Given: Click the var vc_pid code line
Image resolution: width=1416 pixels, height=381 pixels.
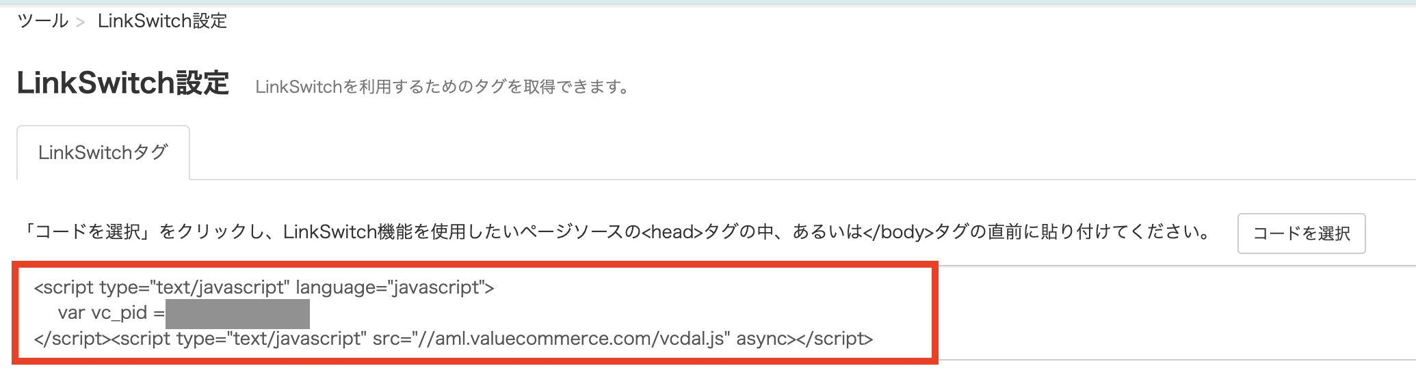Looking at the screenshot, I should click(x=111, y=313).
